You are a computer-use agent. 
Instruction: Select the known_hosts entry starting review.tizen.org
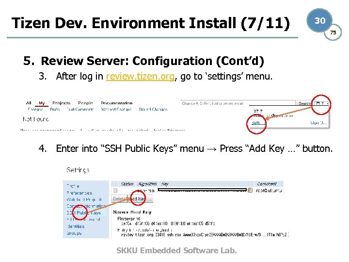click(205, 235)
